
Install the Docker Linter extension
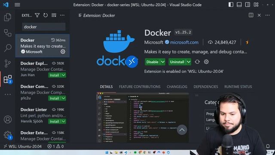55,121
